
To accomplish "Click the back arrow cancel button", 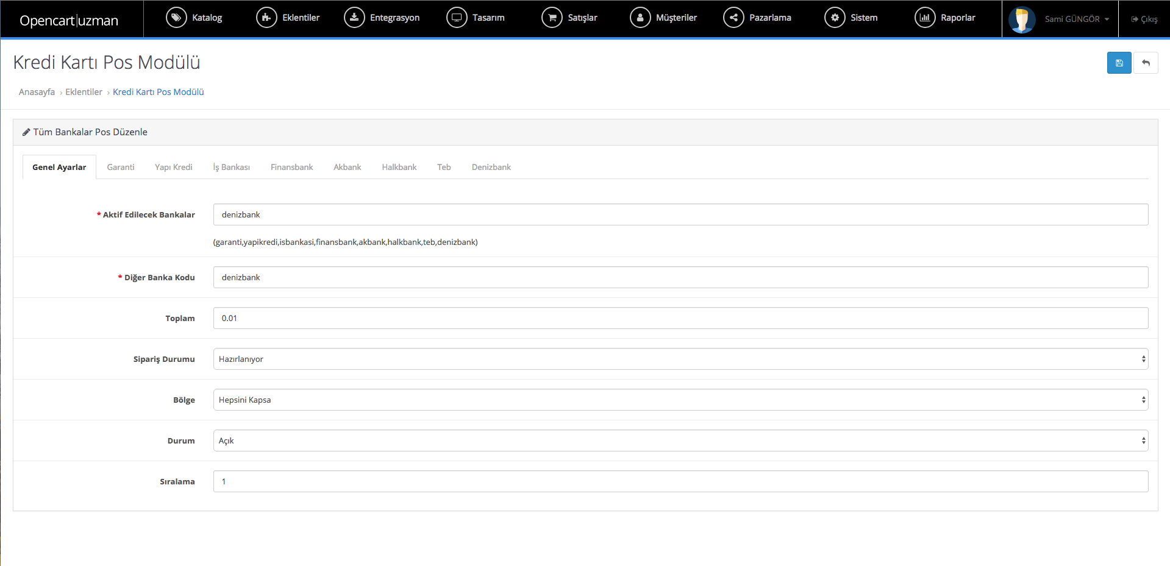I will (1146, 63).
